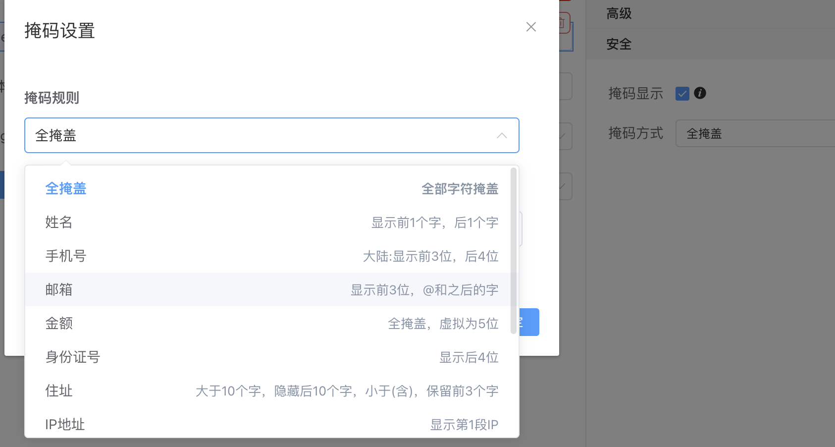The width and height of the screenshot is (835, 447).
Task: Select the highlighted 全掩盖 option in the list
Action: coord(66,189)
